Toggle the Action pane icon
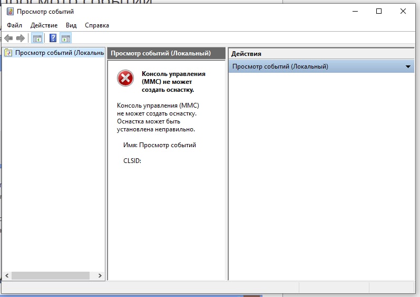This screenshot has height=297, width=420. [x=66, y=39]
